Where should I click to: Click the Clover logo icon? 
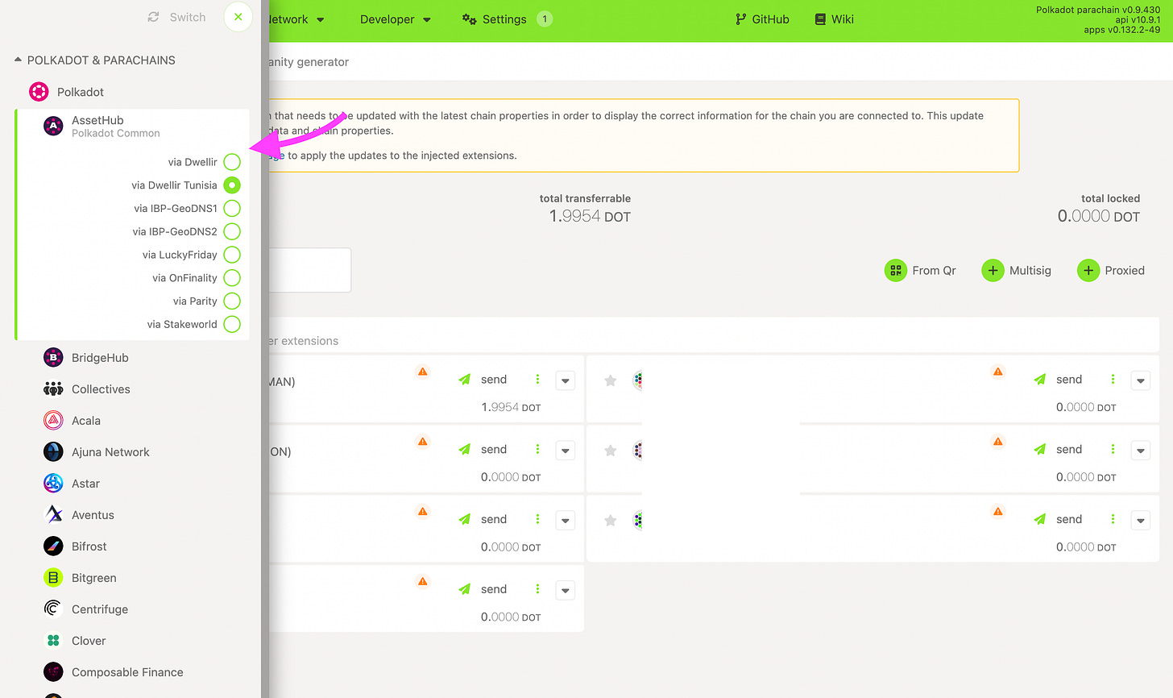click(x=53, y=641)
